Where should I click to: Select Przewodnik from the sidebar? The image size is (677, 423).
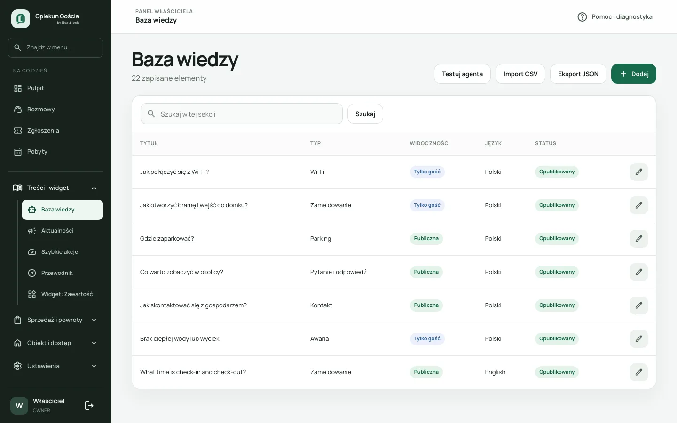point(63,273)
